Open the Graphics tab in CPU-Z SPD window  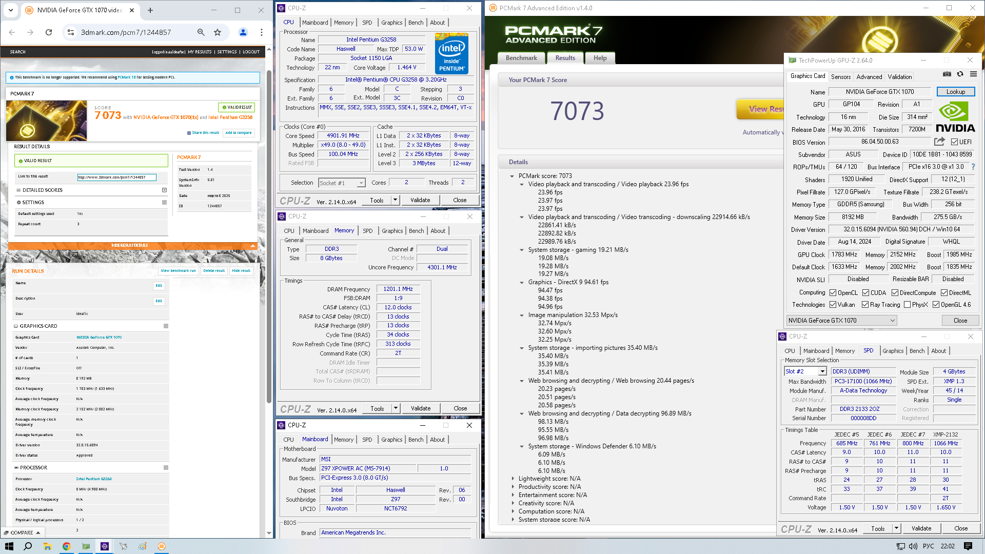[893, 351]
